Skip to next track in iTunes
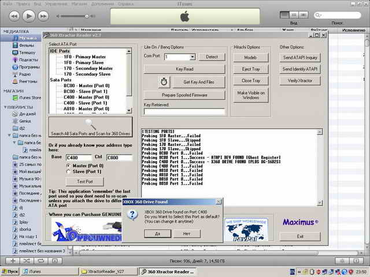The image size is (370, 277). [x=43, y=16]
